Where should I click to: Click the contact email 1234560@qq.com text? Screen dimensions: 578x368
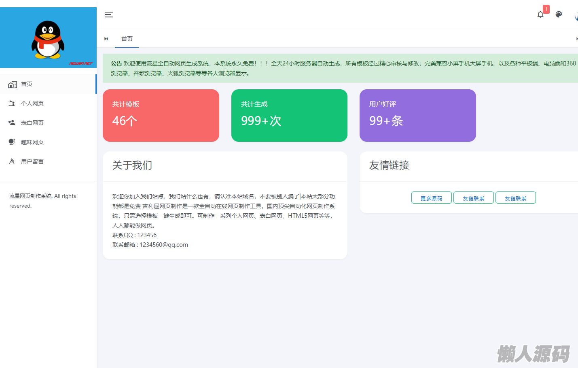coord(164,245)
